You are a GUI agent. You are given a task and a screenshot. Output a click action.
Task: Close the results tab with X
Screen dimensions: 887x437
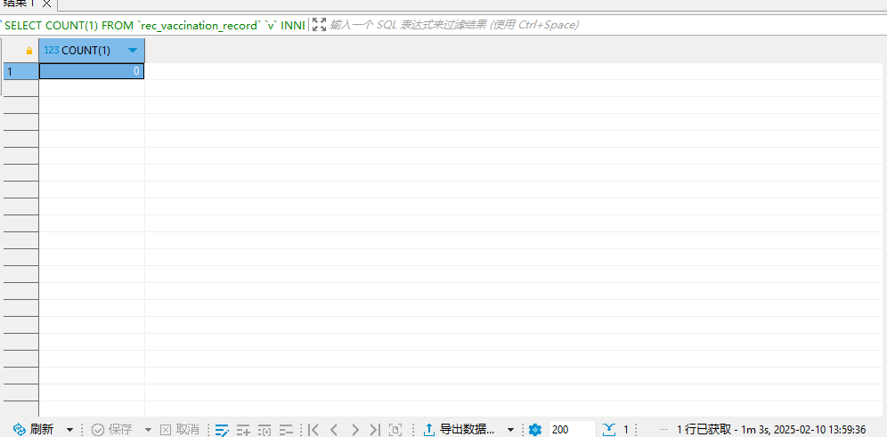[47, 4]
